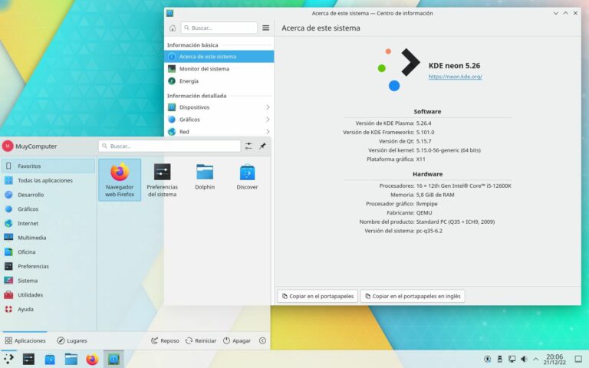The height and width of the screenshot is (368, 589).
Task: Click Copiar en el portapapeles button
Action: (x=318, y=296)
